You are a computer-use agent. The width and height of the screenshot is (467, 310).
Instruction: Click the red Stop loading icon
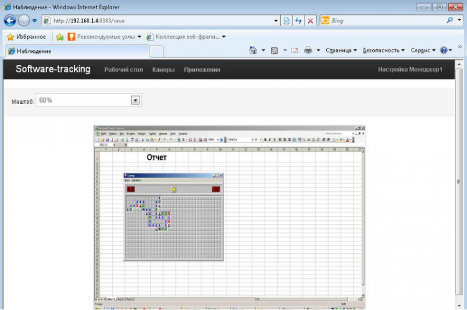[310, 21]
